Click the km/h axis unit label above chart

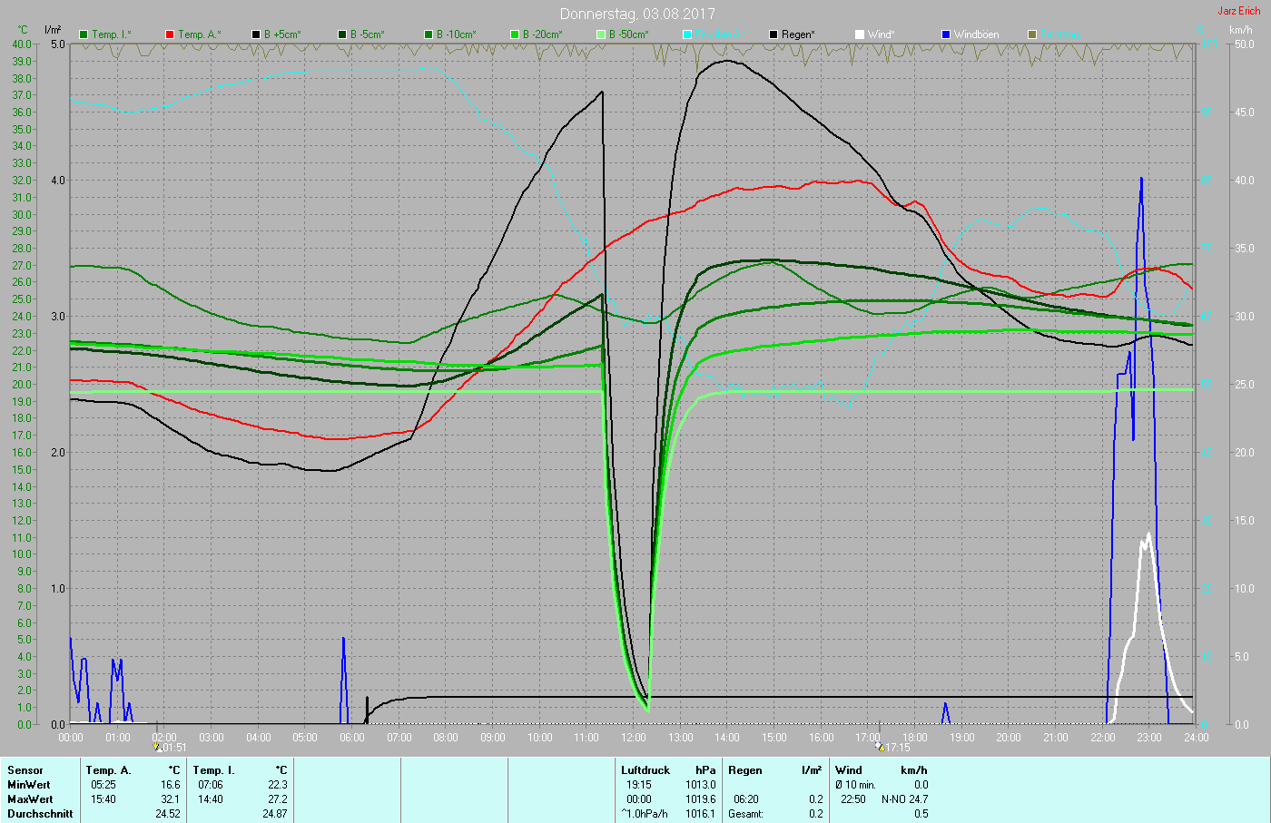click(x=1241, y=29)
